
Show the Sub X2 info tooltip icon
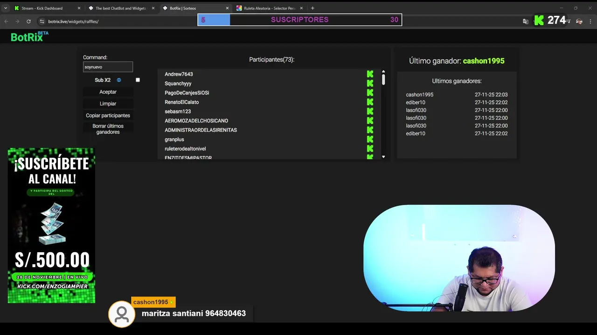(x=118, y=80)
